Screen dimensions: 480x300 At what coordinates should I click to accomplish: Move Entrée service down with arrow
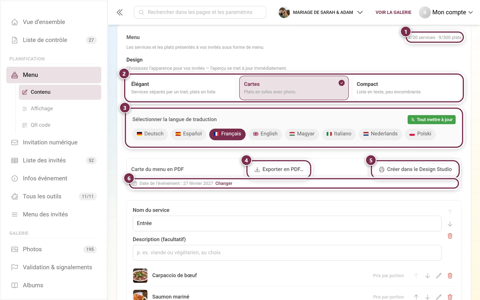450,224
